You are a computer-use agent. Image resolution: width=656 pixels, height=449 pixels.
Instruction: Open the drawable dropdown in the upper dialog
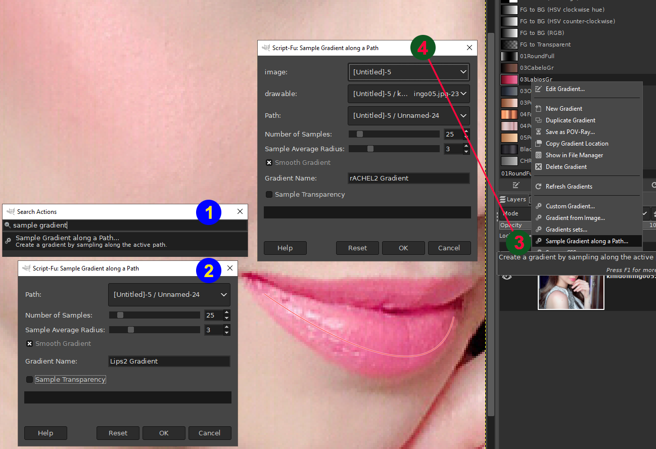[x=409, y=94]
